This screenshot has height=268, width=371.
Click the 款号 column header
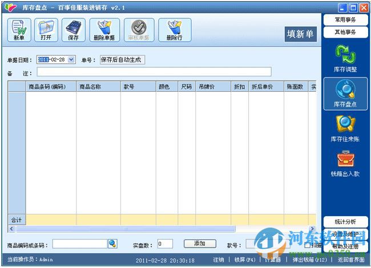point(138,87)
